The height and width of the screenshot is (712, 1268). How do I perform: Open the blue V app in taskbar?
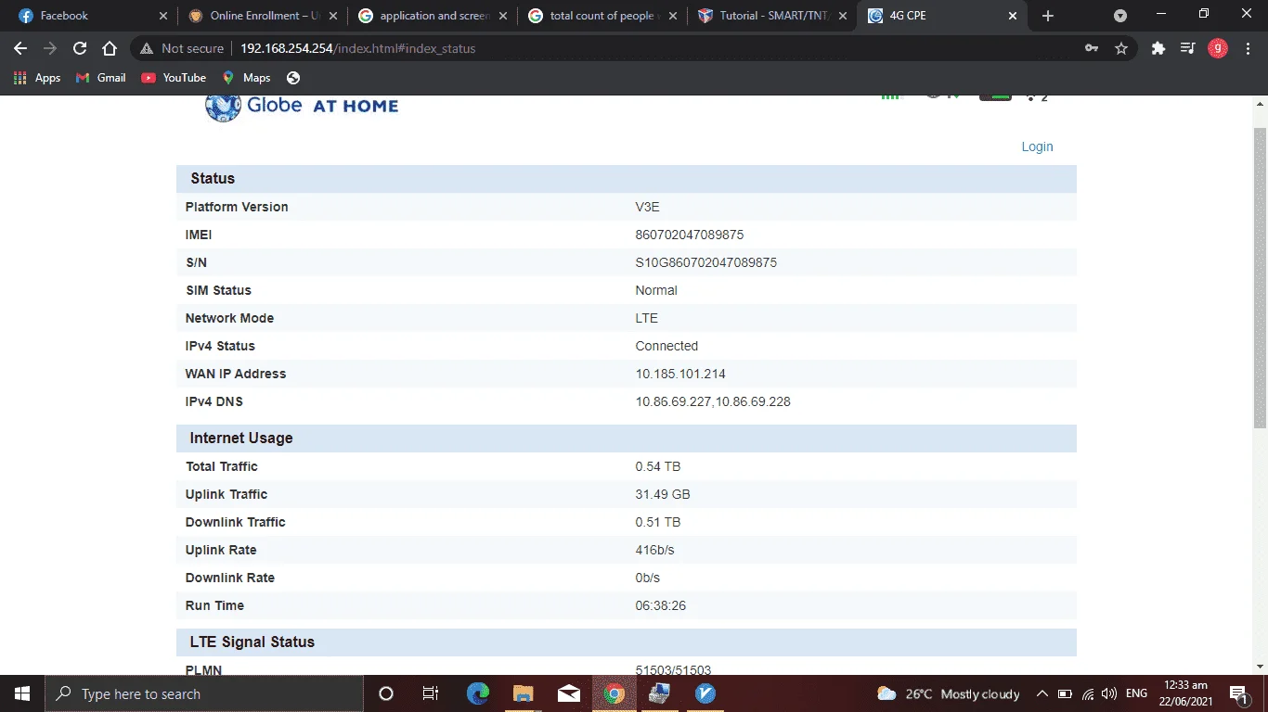705,693
